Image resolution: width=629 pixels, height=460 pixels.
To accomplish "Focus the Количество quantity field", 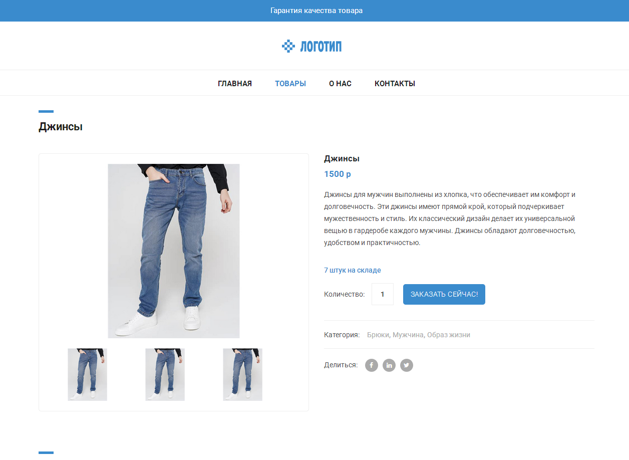I will coord(383,294).
